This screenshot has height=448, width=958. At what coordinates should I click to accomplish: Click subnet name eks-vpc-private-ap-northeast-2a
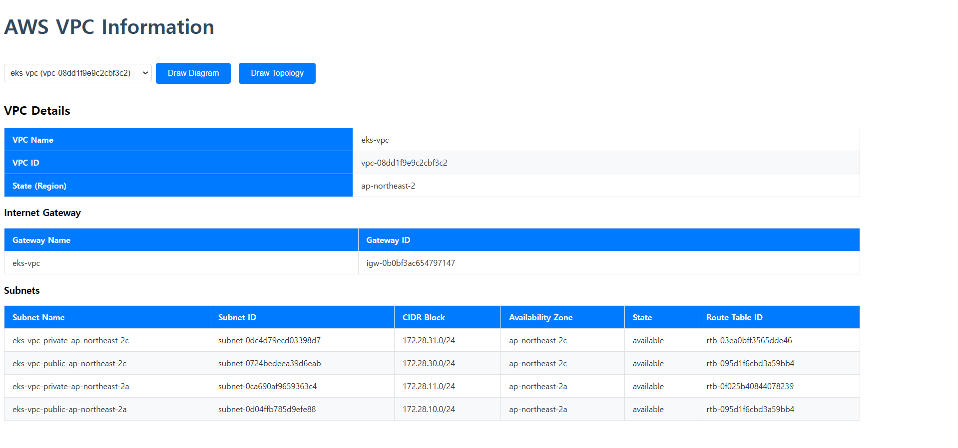point(70,386)
